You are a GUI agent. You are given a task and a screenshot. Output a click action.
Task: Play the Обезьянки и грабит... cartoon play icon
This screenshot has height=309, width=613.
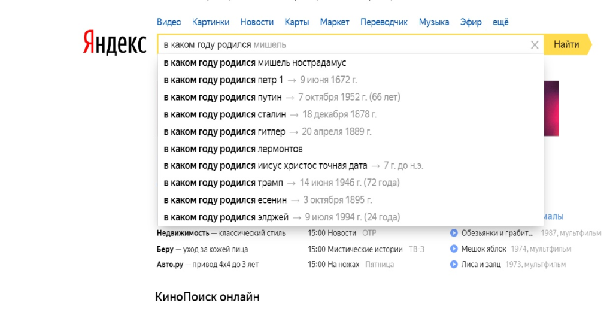pos(454,233)
